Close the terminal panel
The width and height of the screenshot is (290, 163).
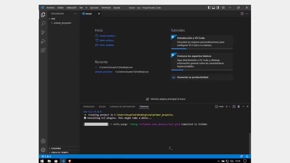tap(247, 107)
